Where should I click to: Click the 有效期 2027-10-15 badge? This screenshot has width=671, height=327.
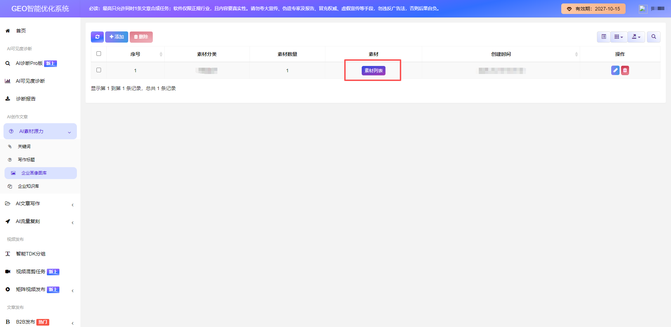point(593,9)
